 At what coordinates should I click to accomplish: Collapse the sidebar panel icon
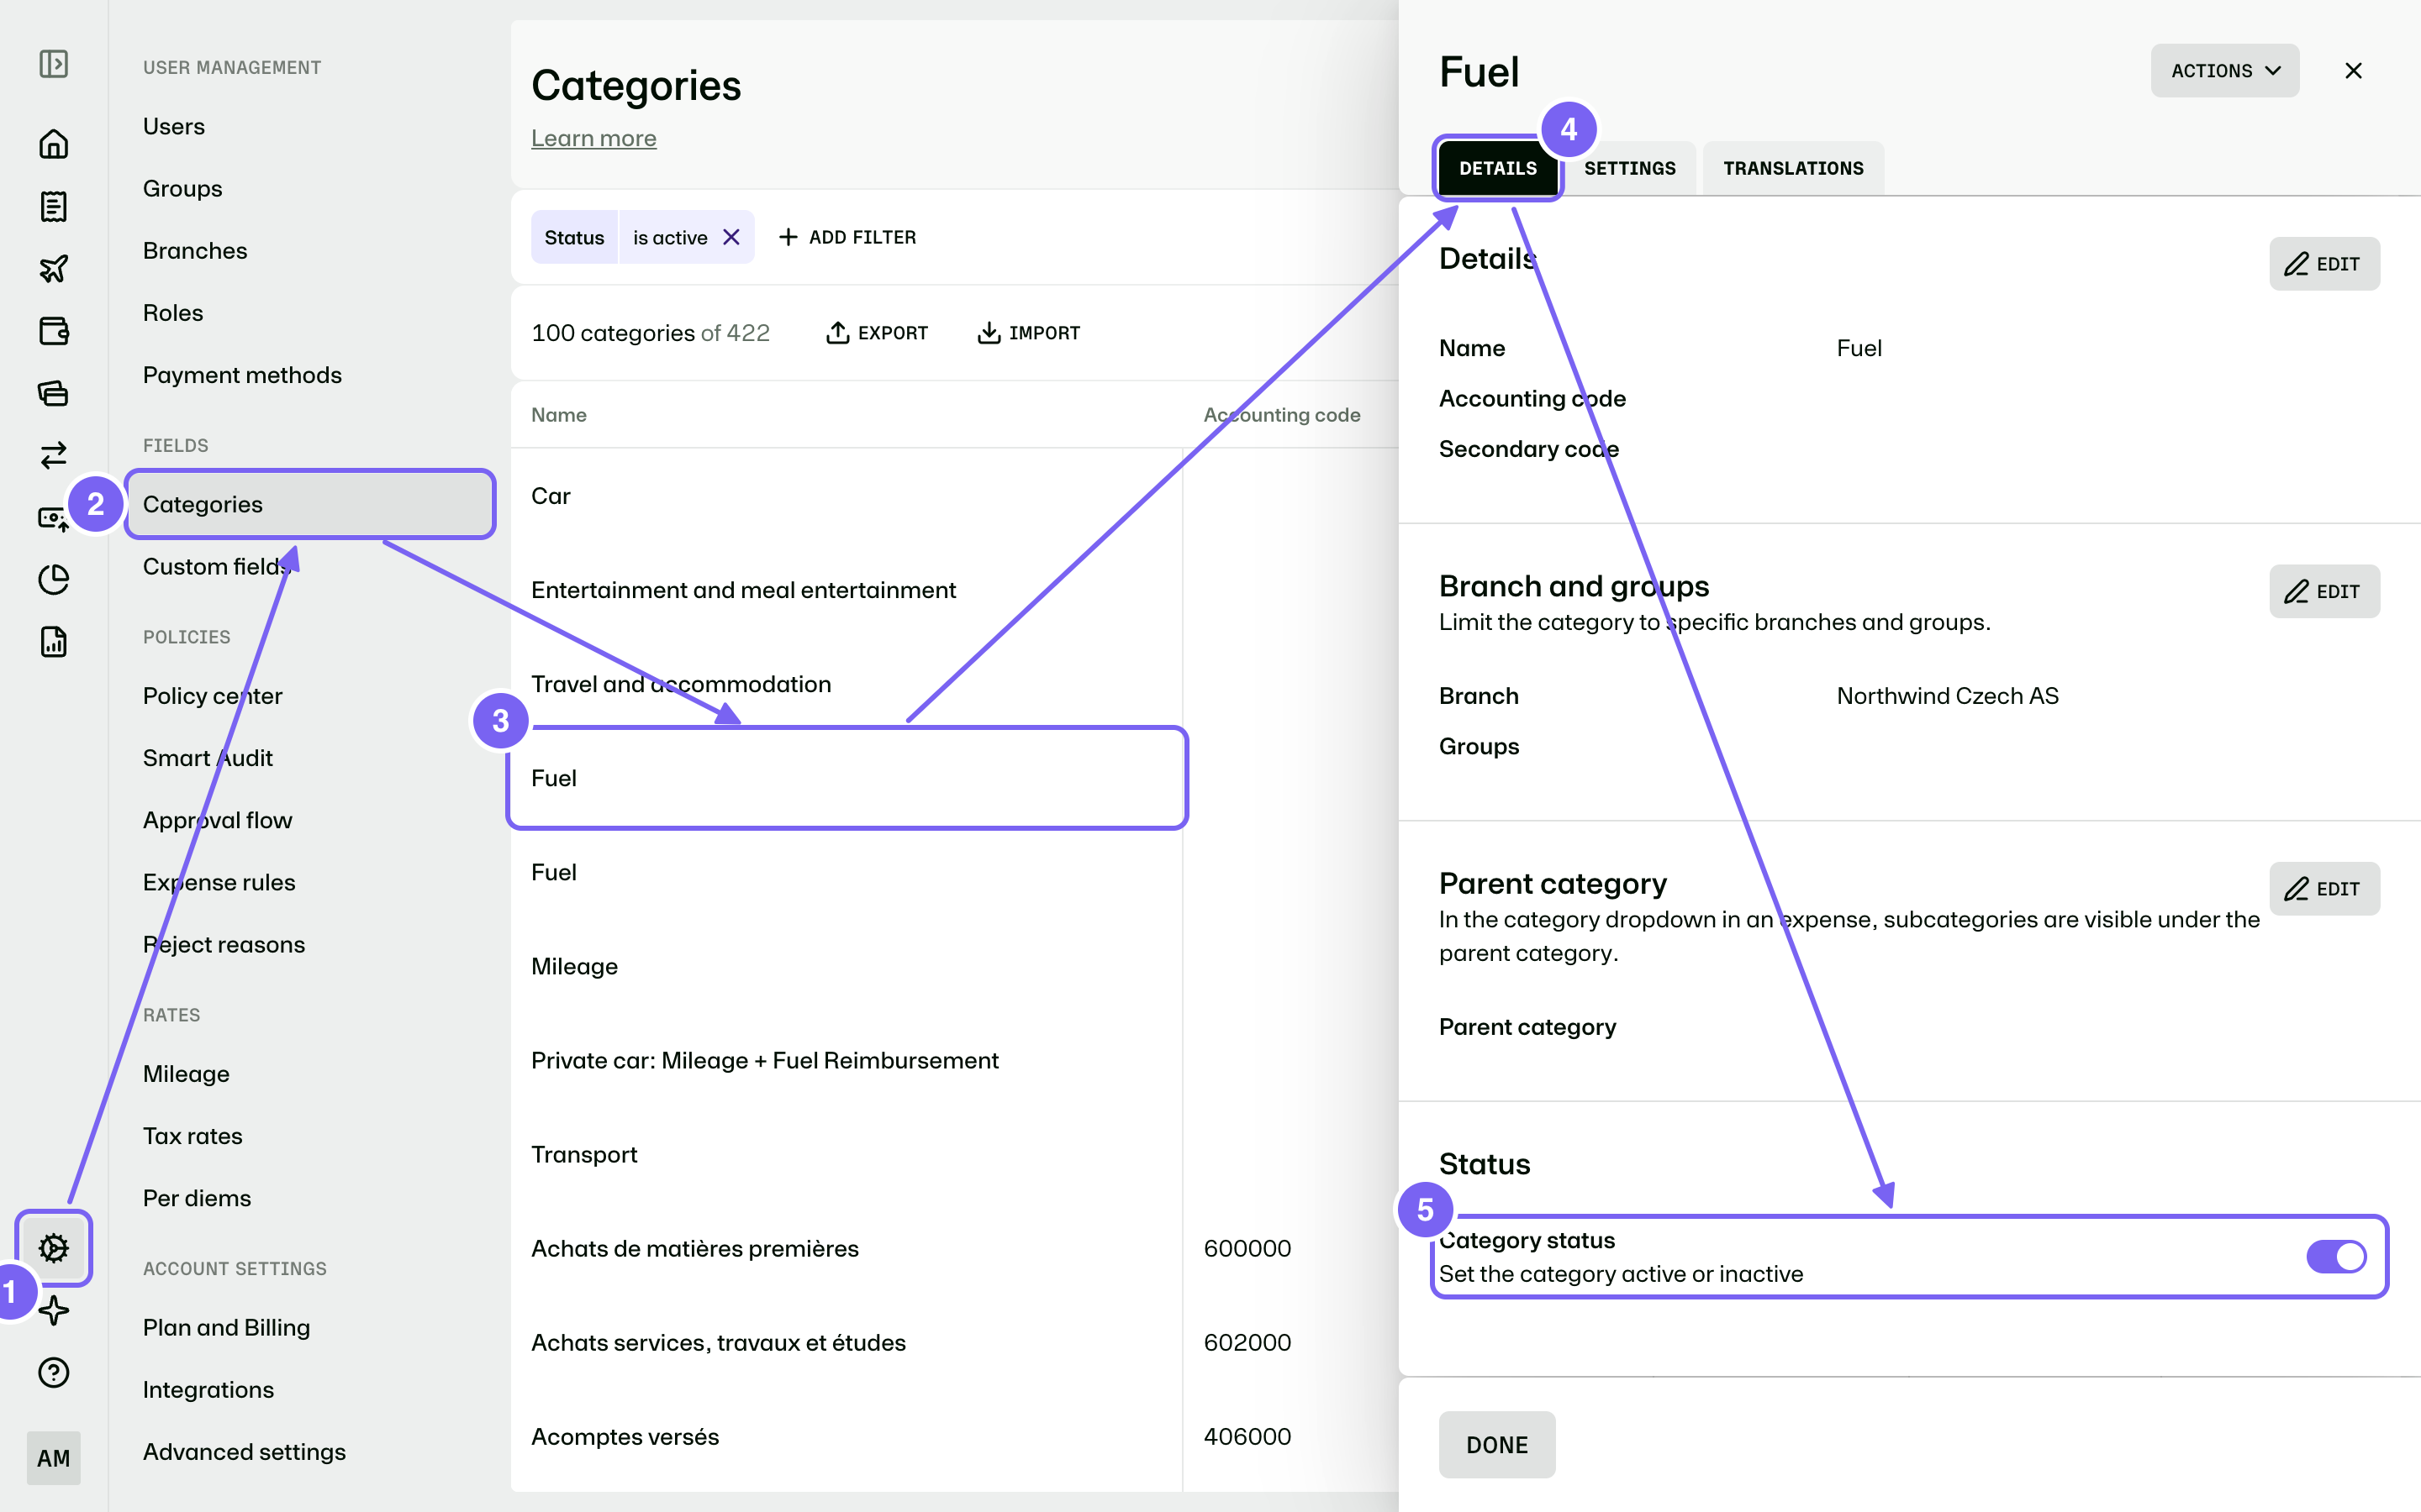click(53, 64)
